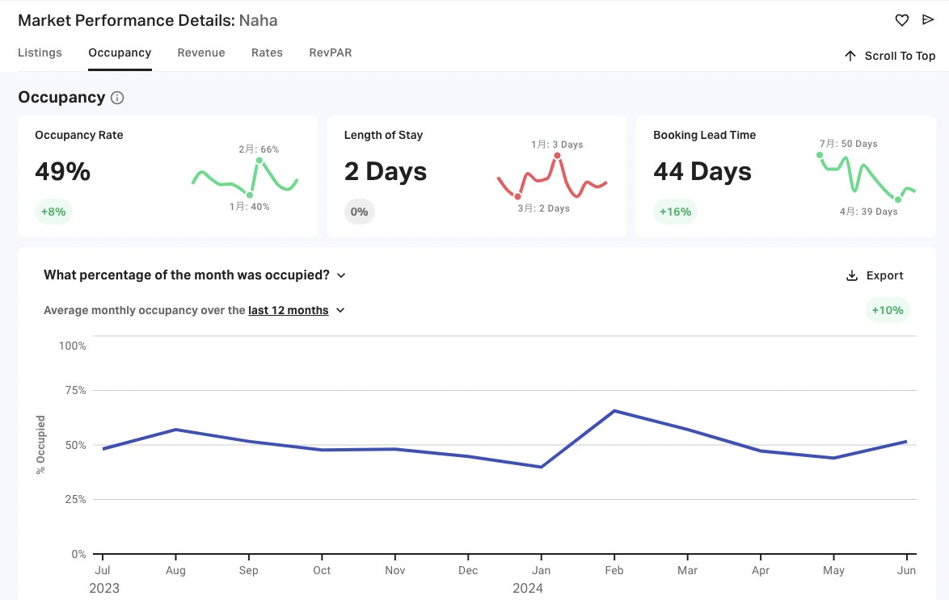This screenshot has height=600, width=949.
Task: Open the last 12 months period chevron
Action: [340, 310]
